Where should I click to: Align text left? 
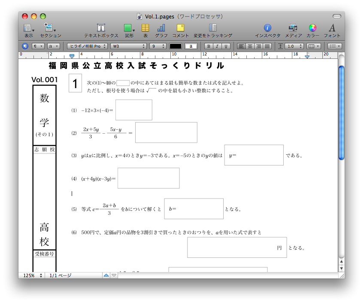coord(241,46)
